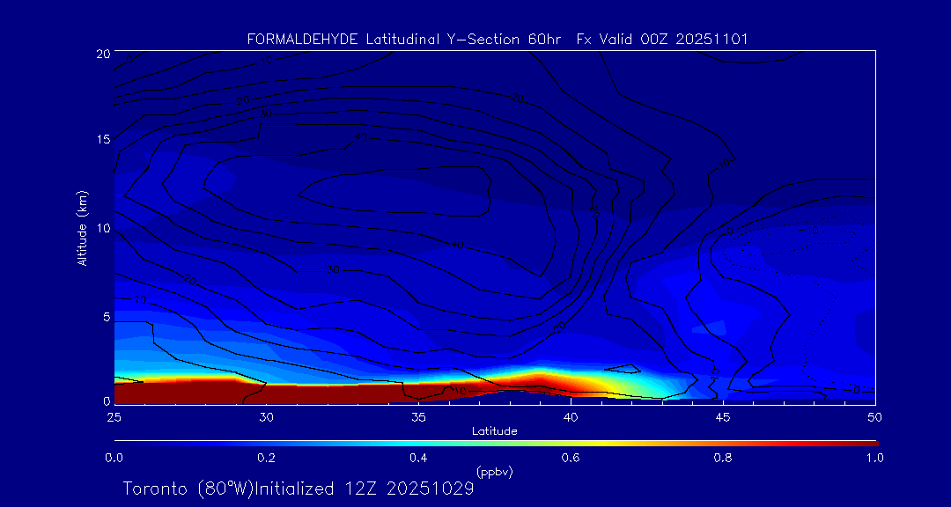Image resolution: width=951 pixels, height=507 pixels.
Task: Click the x-axis tick label 50
Action: coord(874,417)
